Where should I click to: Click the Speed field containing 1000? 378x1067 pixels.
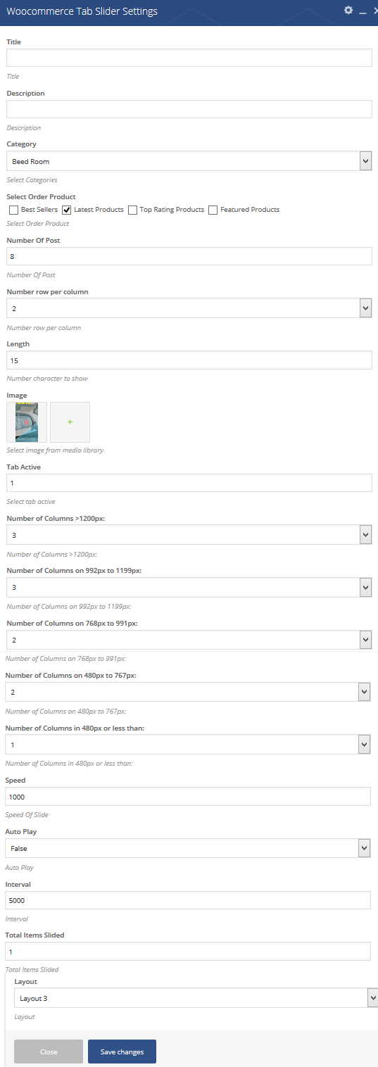[188, 796]
